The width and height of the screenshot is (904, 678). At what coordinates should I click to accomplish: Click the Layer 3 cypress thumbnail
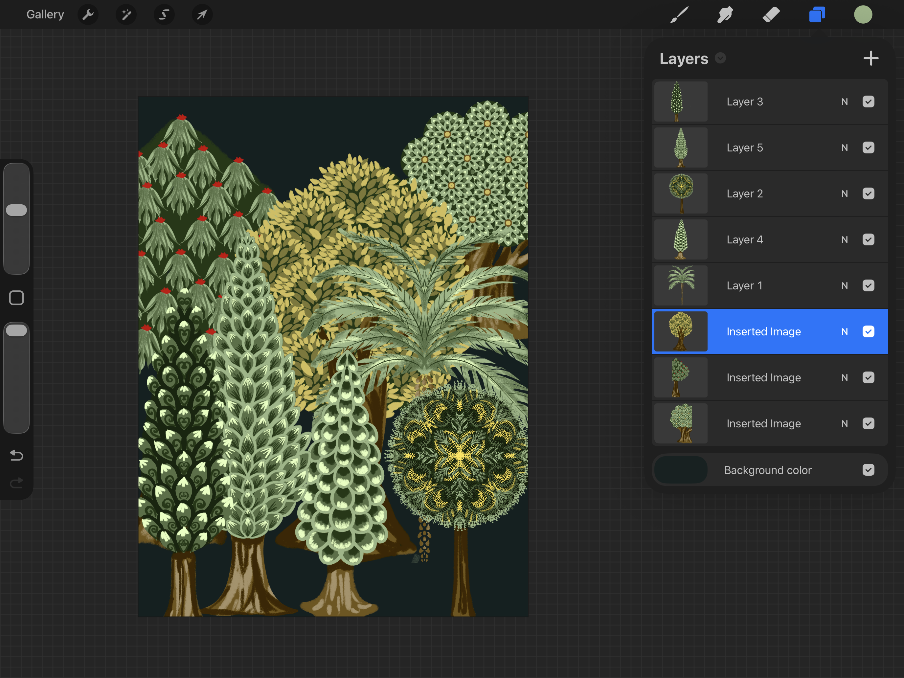tap(681, 102)
